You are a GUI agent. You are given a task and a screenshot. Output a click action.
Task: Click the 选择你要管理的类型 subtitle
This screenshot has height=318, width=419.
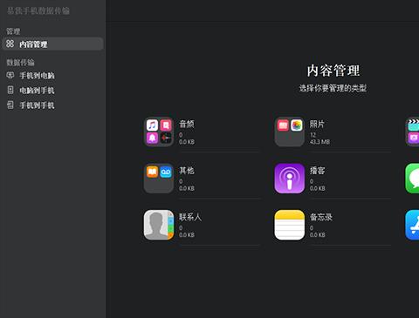333,88
